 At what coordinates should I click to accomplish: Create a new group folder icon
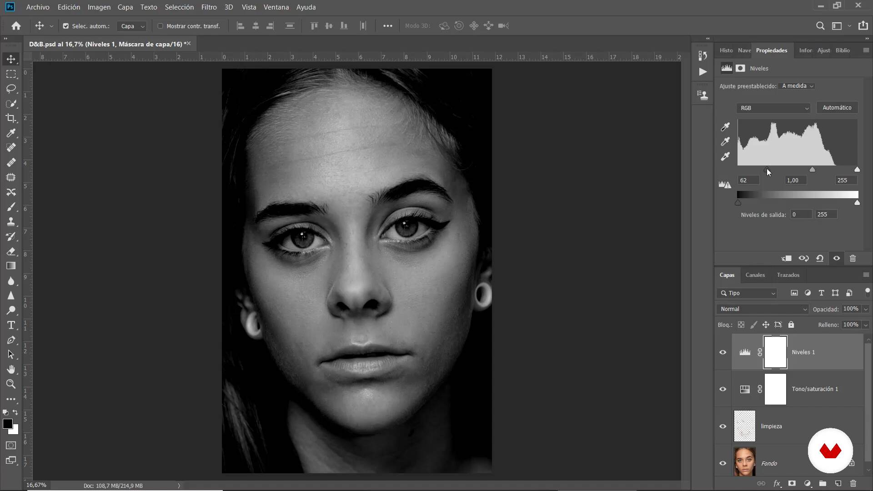click(x=823, y=484)
